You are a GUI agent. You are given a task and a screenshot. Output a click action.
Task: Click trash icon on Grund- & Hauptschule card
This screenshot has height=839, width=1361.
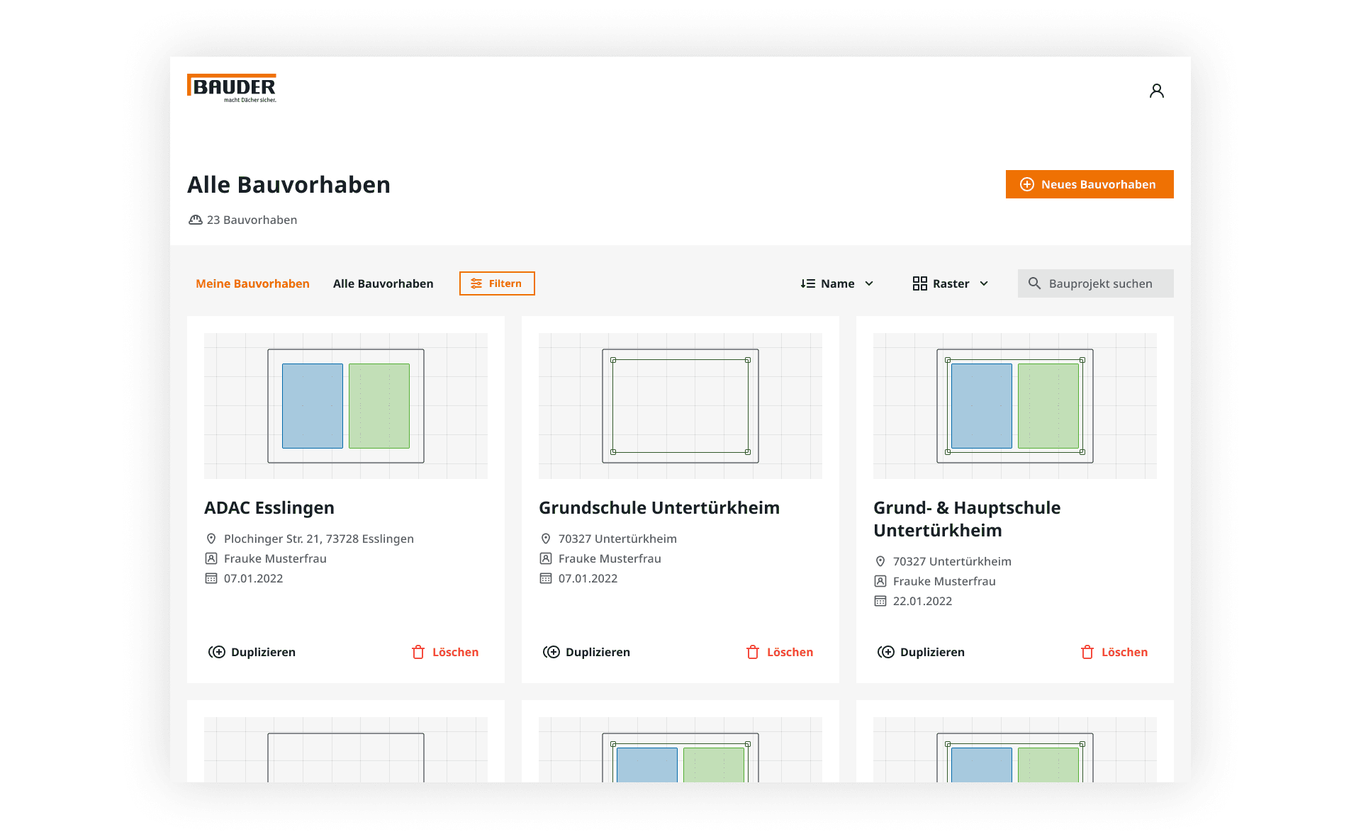click(1087, 652)
